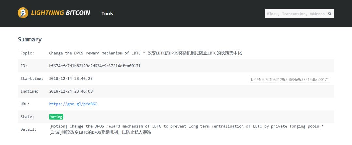
Task: Click the Topic: row label
Action: 27,53
